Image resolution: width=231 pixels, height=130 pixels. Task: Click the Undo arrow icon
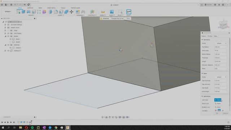15,5
